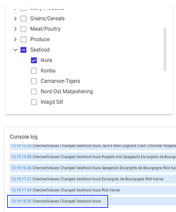Image resolution: width=176 pixels, height=212 pixels.
Task: Check the Konbu checkbox
Action: pyautogui.click(x=34, y=71)
